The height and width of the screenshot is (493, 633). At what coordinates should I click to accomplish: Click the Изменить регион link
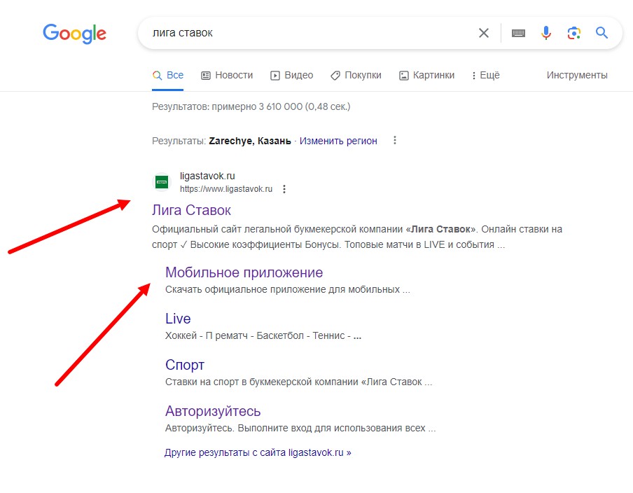338,141
